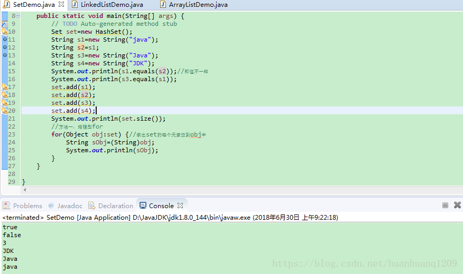463x274 pixels.
Task: Click the "JDK" string literal on line 14
Action: coord(138,63)
